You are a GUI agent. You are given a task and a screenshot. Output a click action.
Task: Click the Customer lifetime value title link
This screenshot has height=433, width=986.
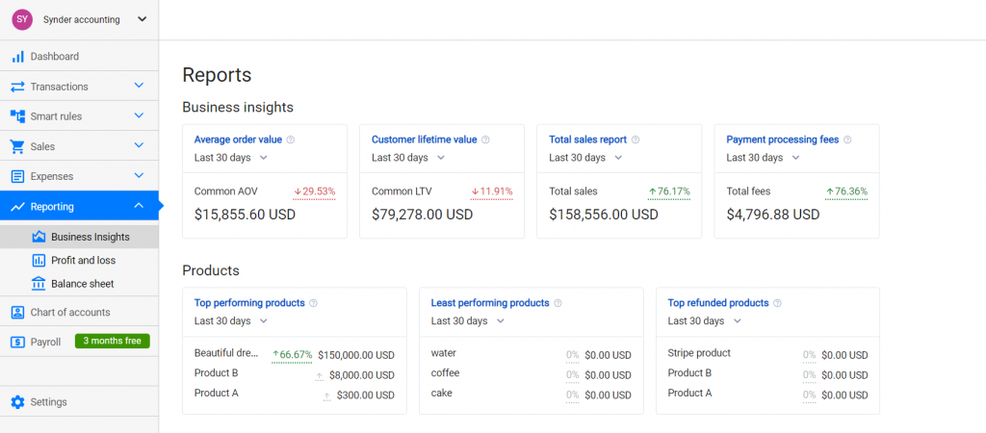tap(424, 140)
